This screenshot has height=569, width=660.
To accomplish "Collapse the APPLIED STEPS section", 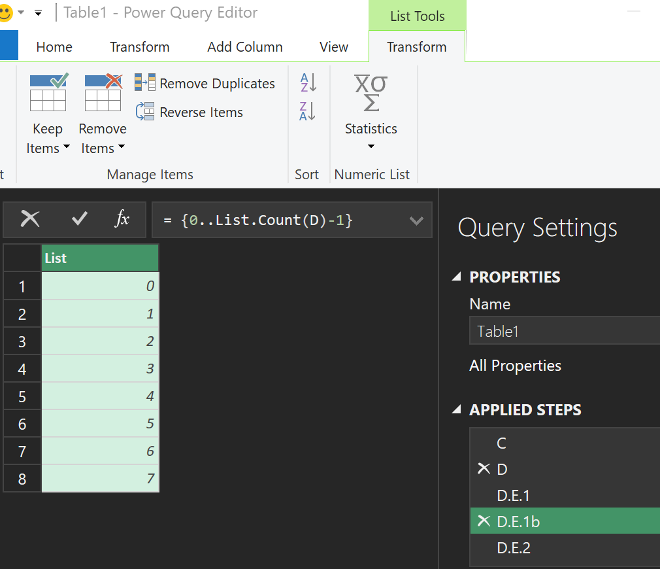I will tap(457, 409).
